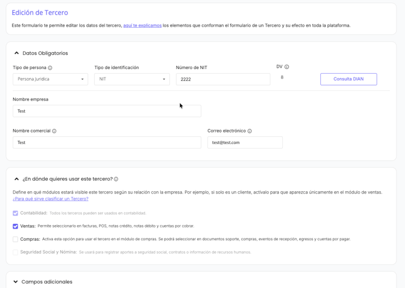The height and width of the screenshot is (288, 405).
Task: Click the Número de NIT field
Action: (x=222, y=79)
